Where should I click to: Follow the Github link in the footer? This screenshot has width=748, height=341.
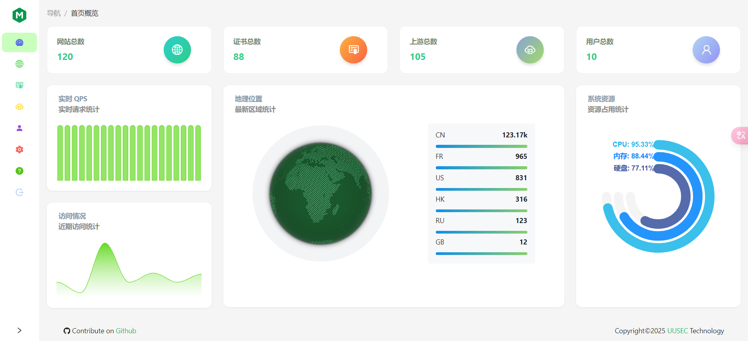(x=126, y=331)
